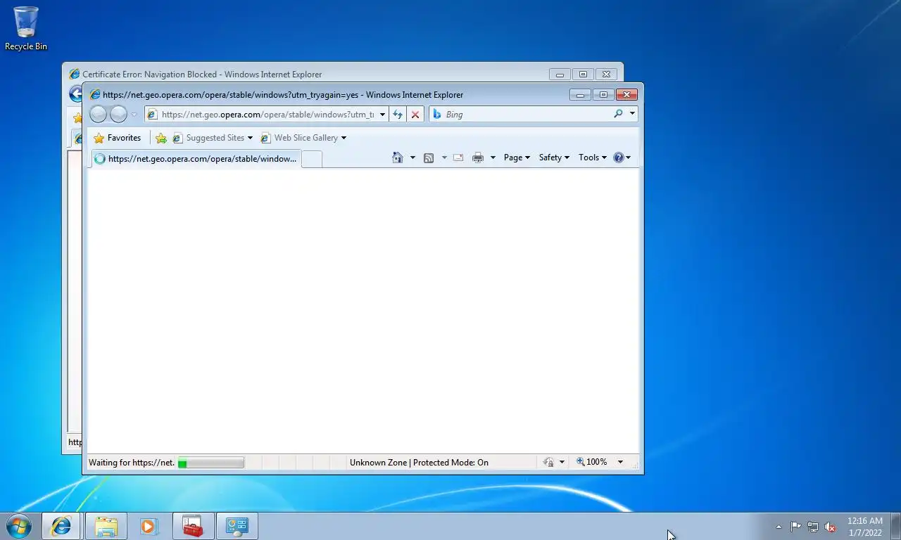Show hidden tray icons arrow
The width and height of the screenshot is (901, 540).
[779, 527]
